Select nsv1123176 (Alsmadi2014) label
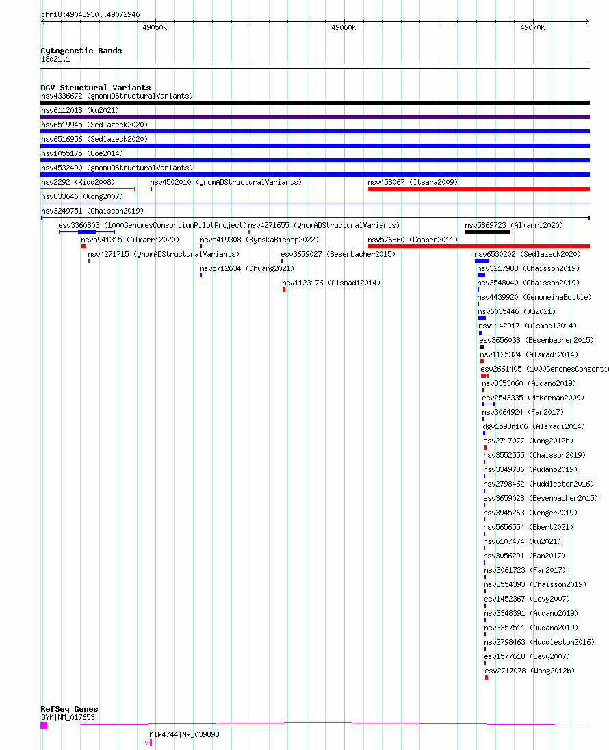 point(332,283)
